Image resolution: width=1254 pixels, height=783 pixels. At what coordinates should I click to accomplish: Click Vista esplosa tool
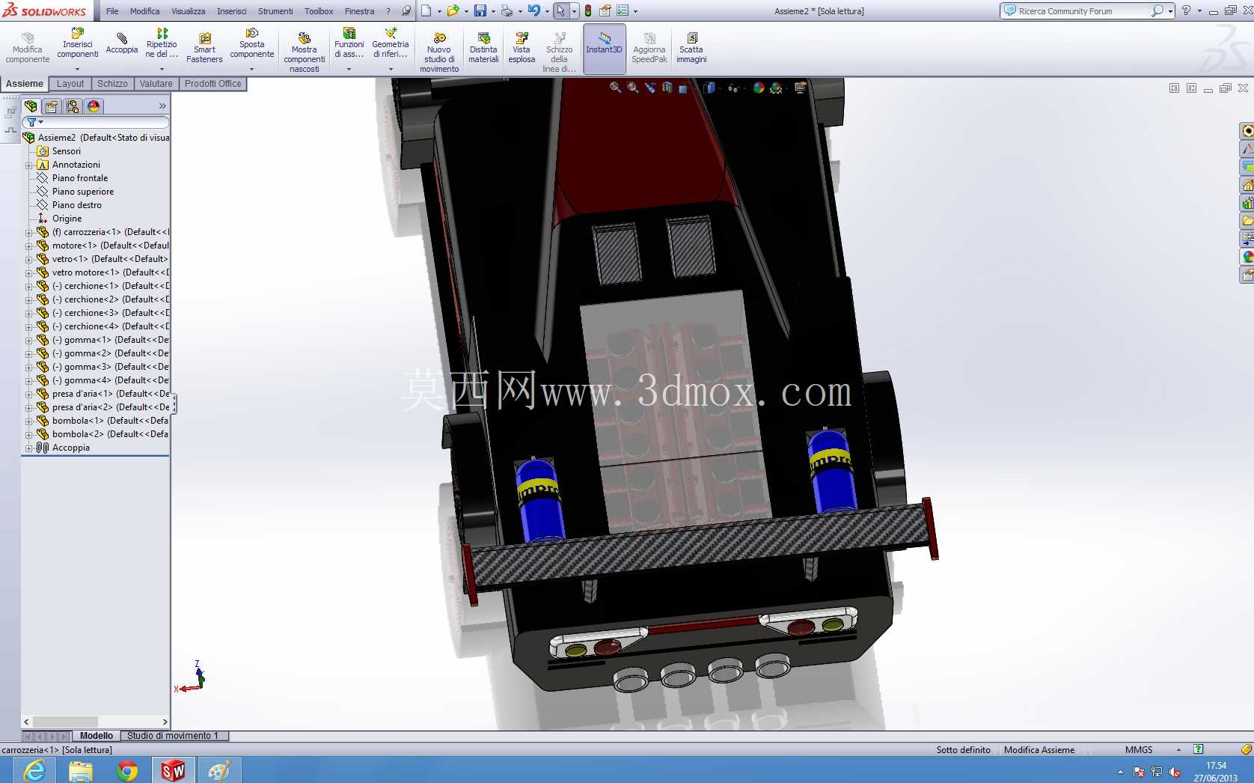pyautogui.click(x=522, y=47)
